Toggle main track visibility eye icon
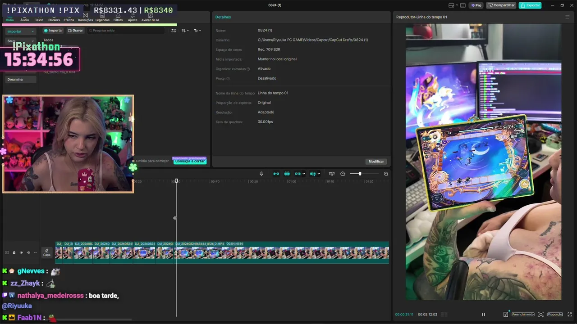The height and width of the screenshot is (324, 577). point(21,252)
